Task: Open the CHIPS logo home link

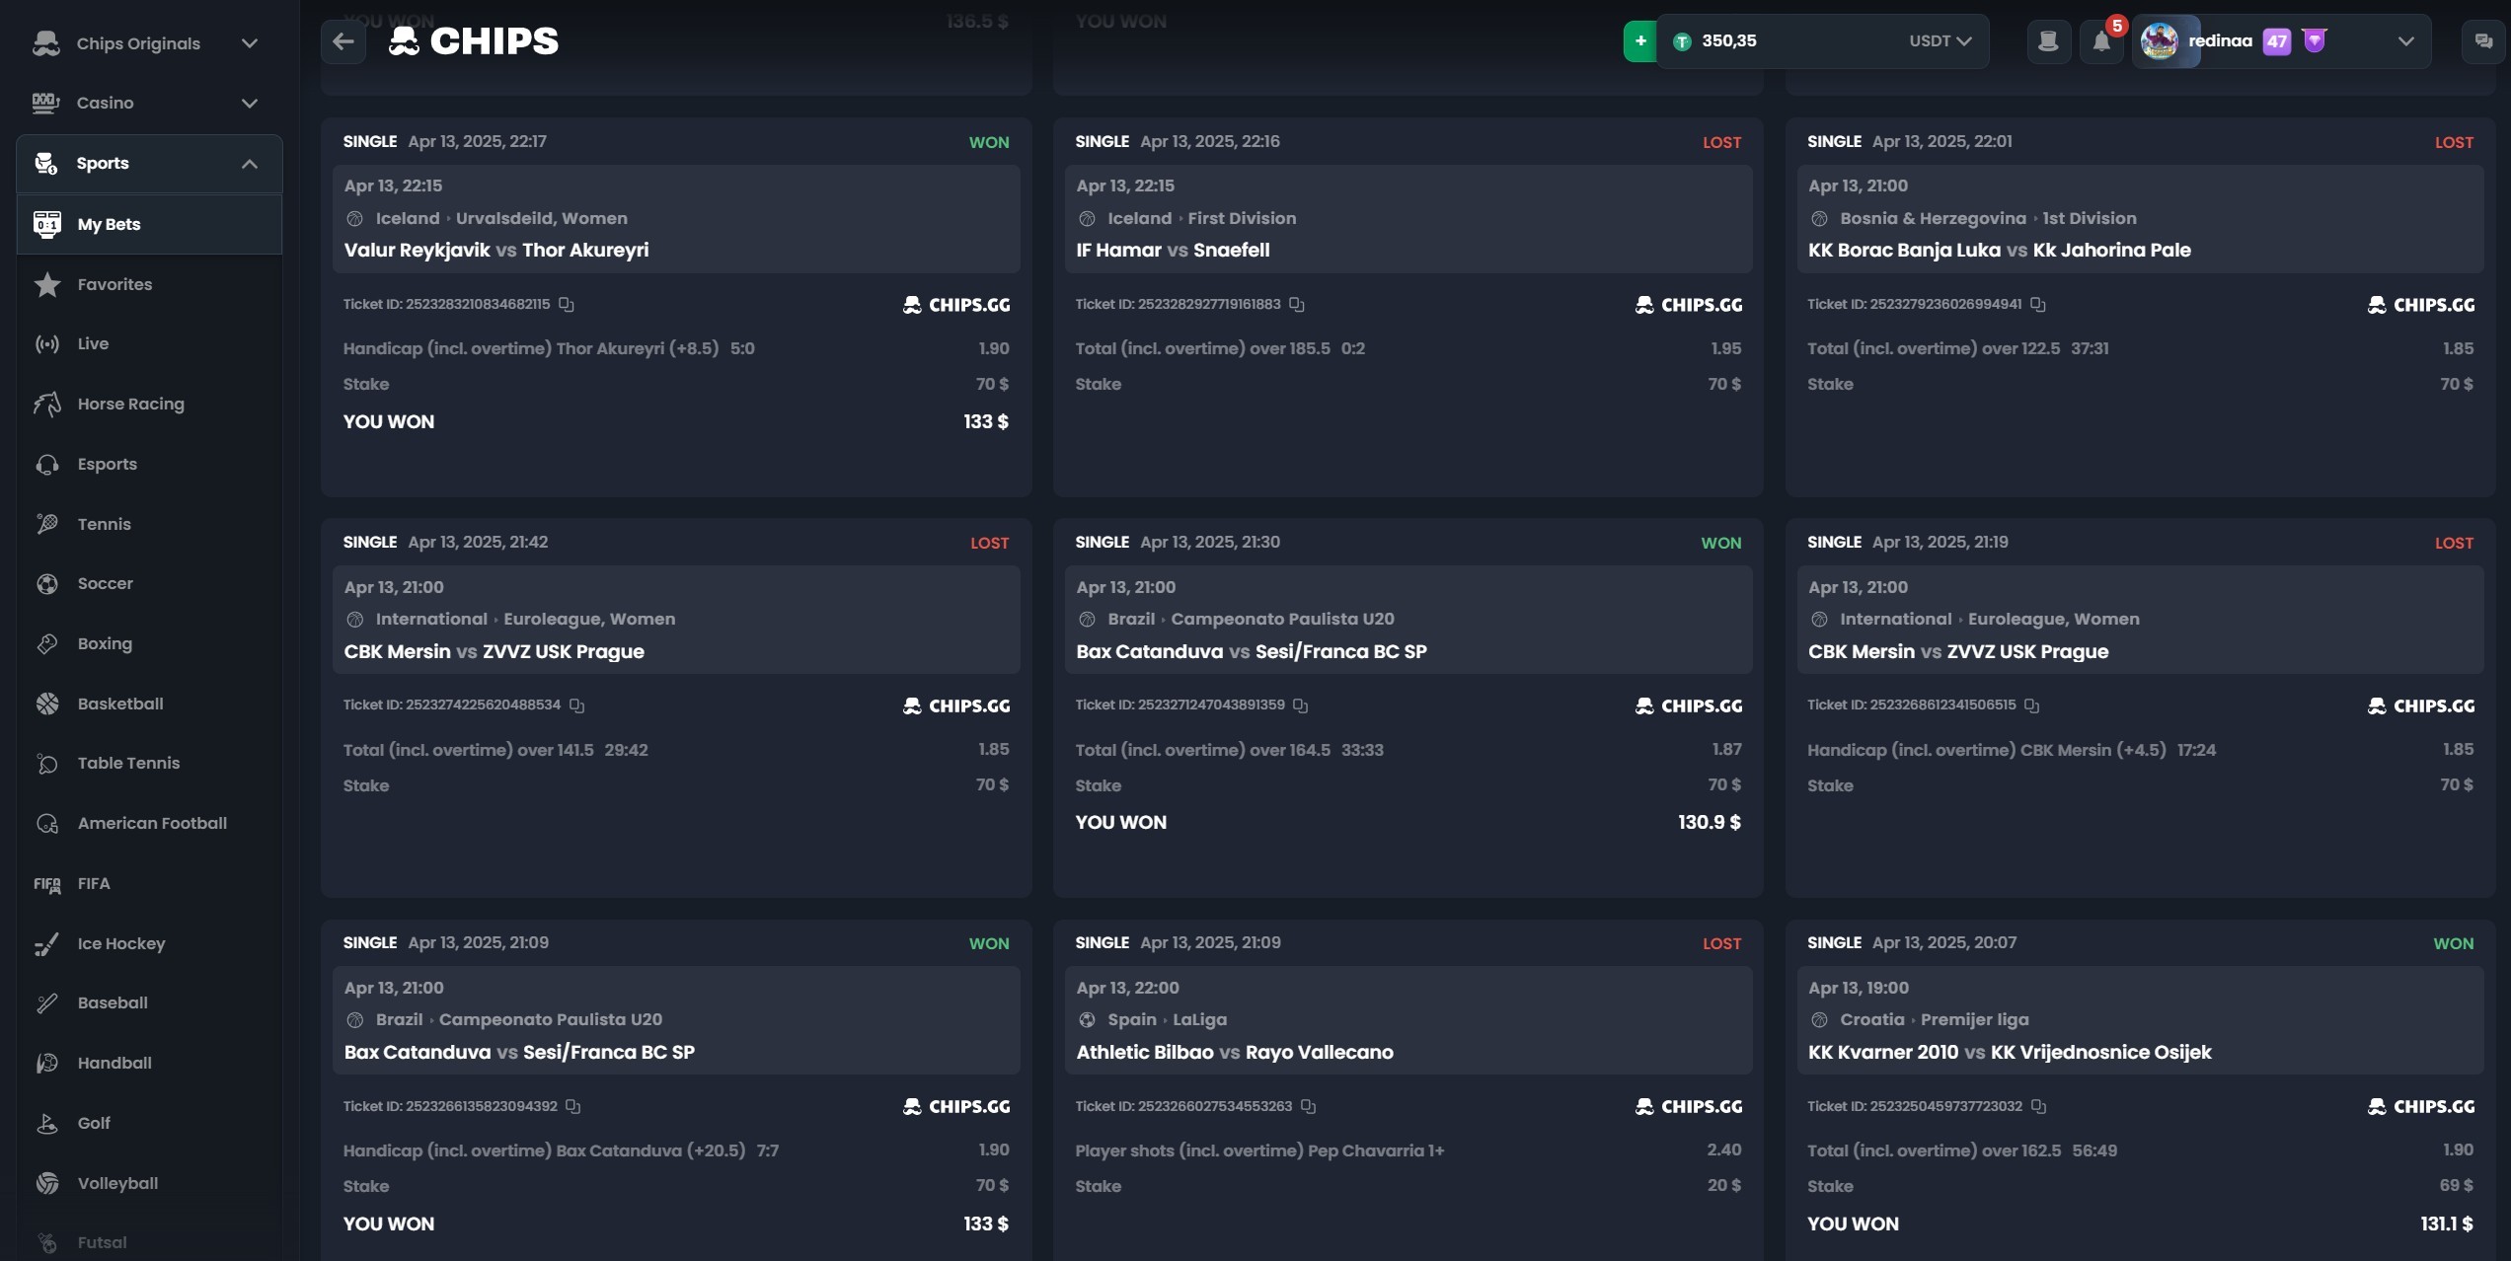Action: point(474,41)
